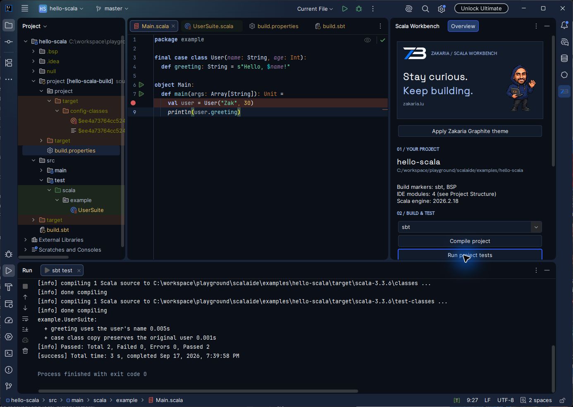The height and width of the screenshot is (407, 573).
Task: Click Apply Zakaria Graphite theme button
Action: [470, 131]
